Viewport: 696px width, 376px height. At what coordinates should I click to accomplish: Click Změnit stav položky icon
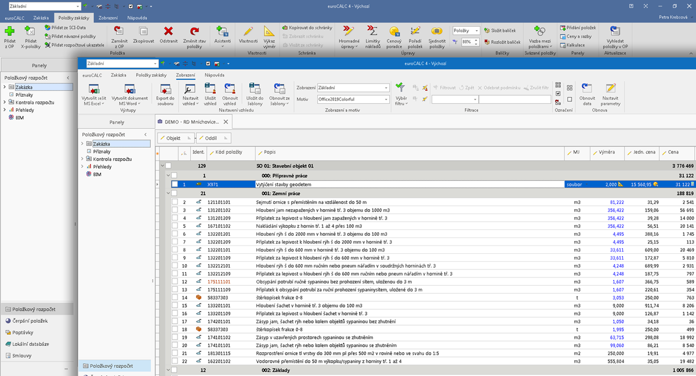click(x=194, y=32)
